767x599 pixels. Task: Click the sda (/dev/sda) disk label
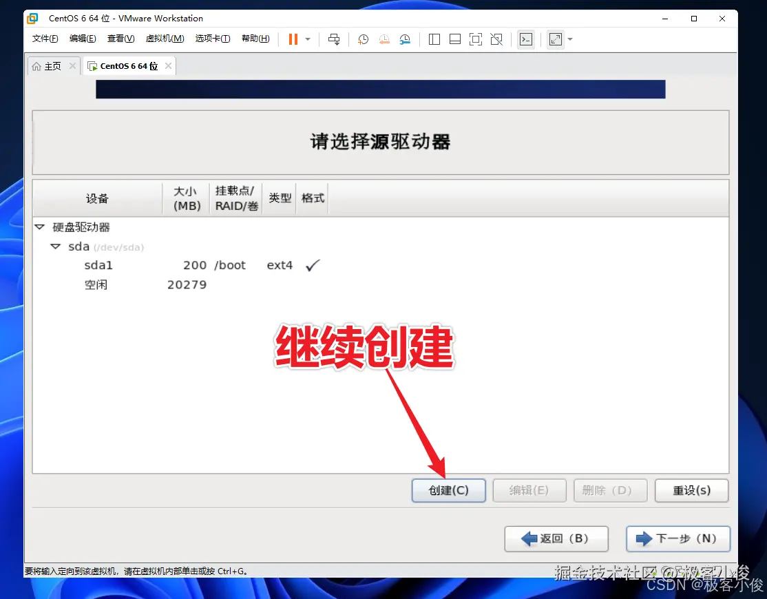[106, 246]
